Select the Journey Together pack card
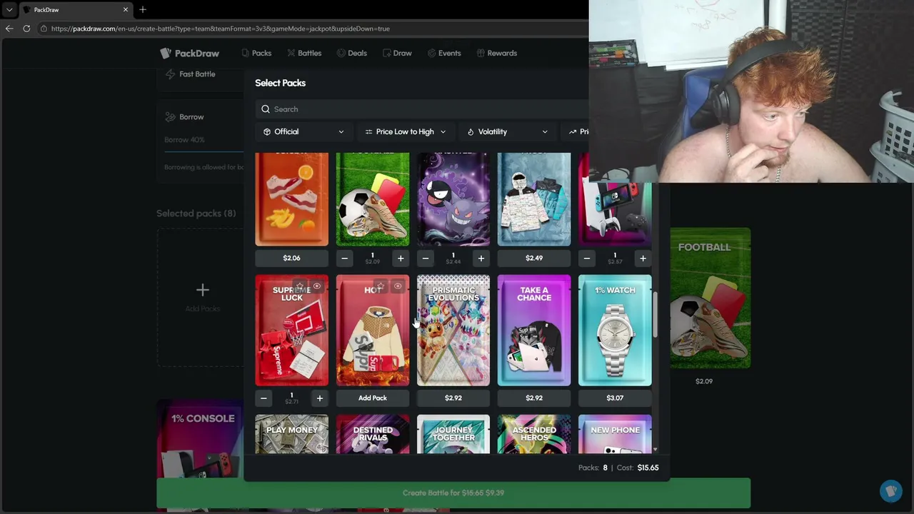Screen dimensions: 914x514 (x=453, y=434)
